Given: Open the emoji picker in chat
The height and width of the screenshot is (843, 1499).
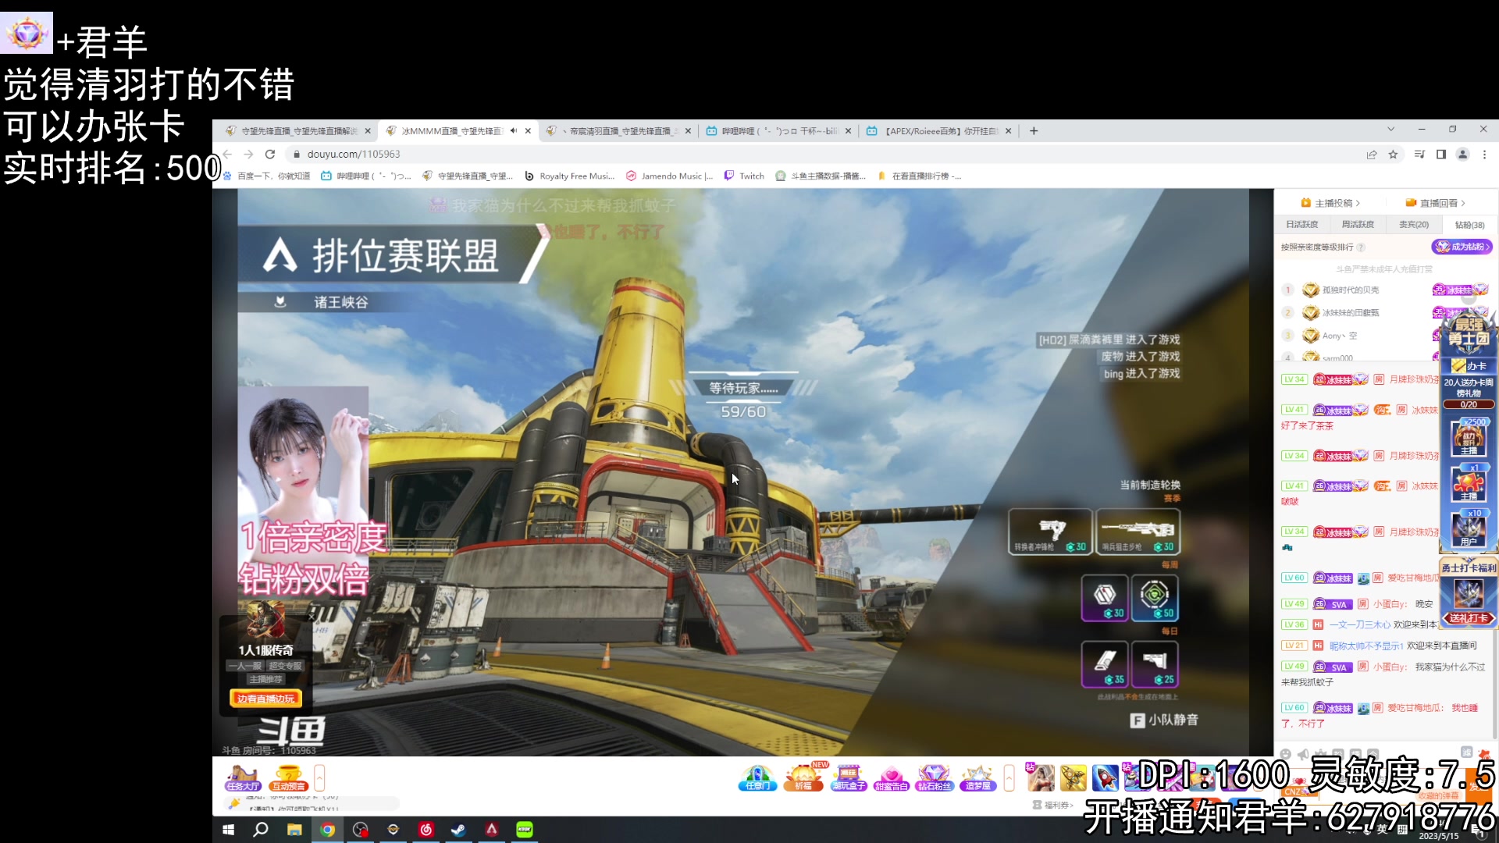Looking at the screenshot, I should click(1285, 754).
